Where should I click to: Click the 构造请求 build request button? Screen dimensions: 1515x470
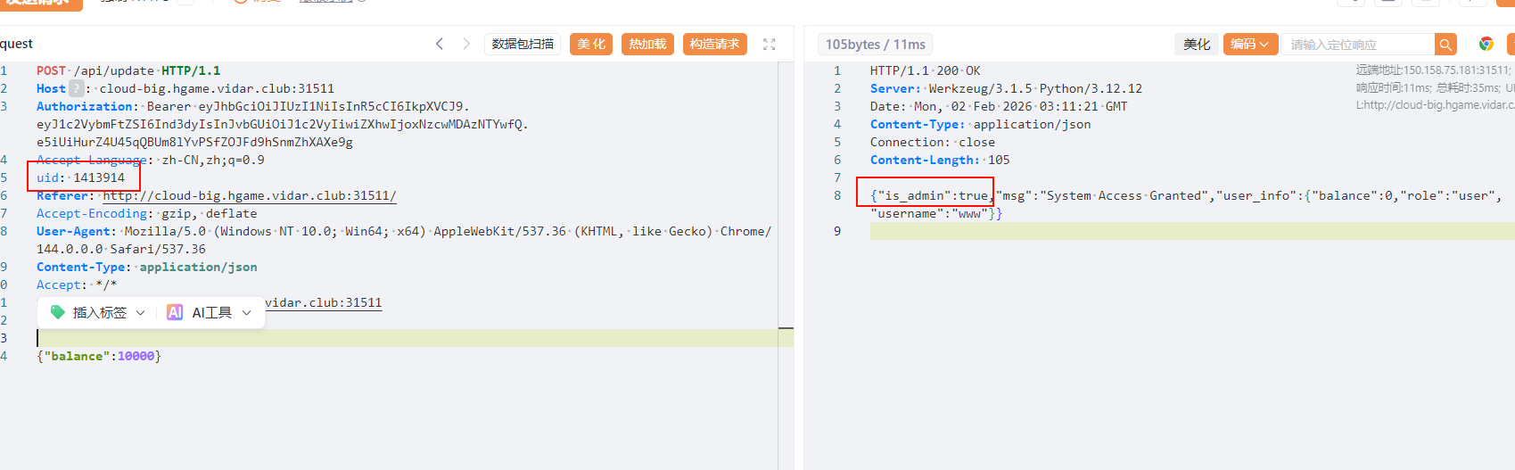point(714,44)
